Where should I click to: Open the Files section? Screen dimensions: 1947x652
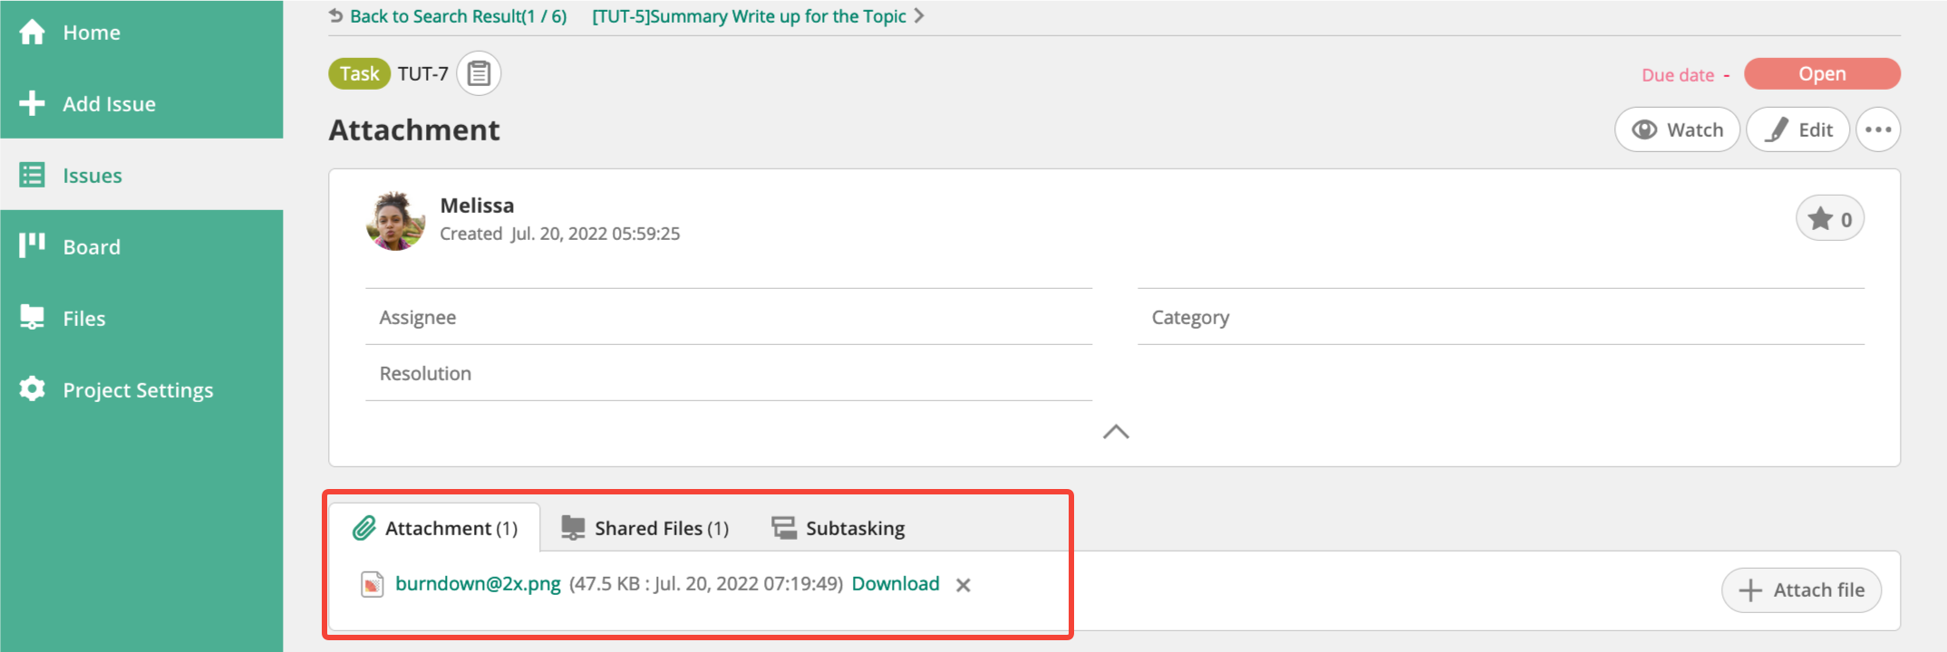[83, 318]
